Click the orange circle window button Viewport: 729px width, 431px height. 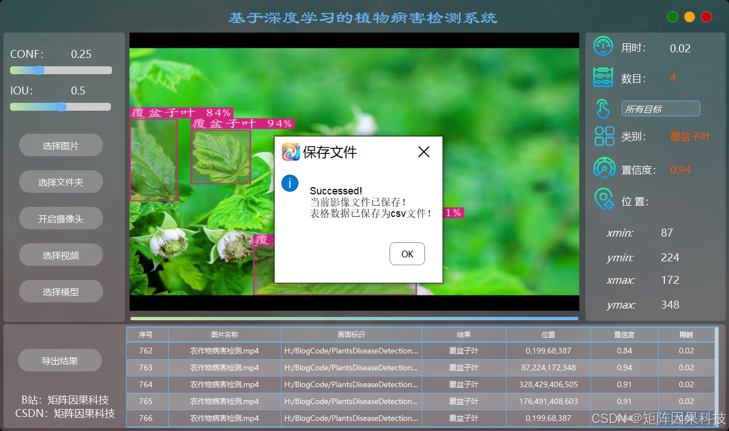pyautogui.click(x=690, y=17)
